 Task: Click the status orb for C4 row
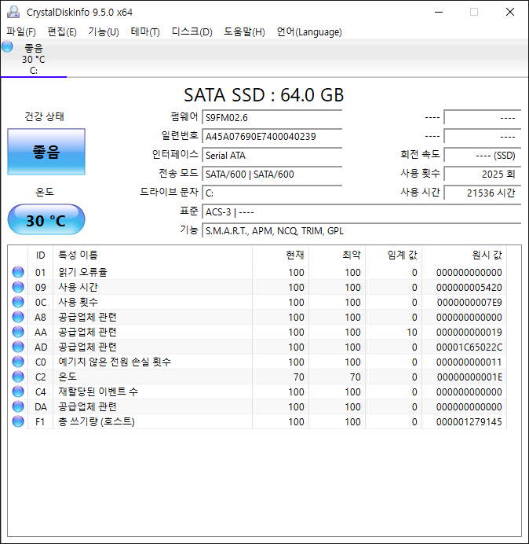point(18,391)
